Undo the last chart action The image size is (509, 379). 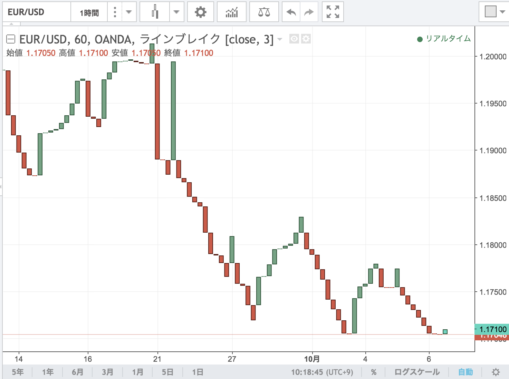(x=291, y=12)
